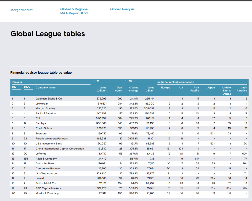
Task: Select the Moelis & Company row name
Action: (x=47, y=193)
